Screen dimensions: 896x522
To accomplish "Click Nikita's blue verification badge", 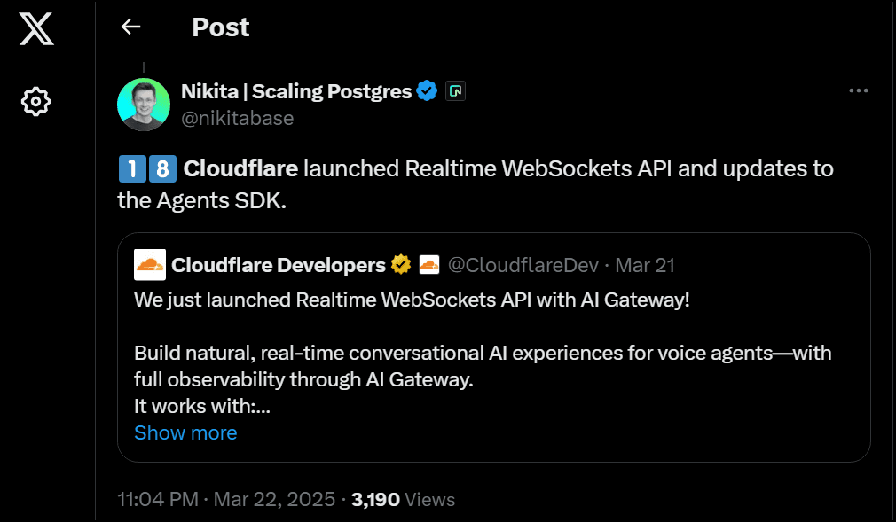I will click(427, 90).
